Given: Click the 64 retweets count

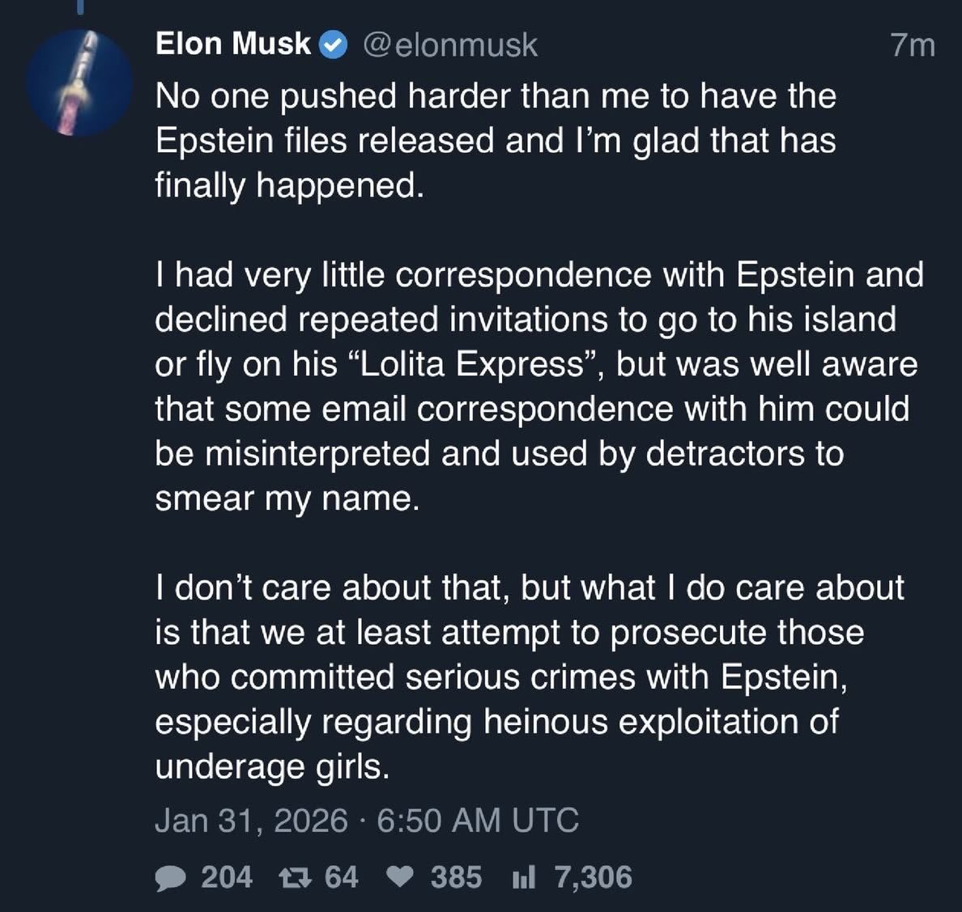Looking at the screenshot, I should (341, 878).
